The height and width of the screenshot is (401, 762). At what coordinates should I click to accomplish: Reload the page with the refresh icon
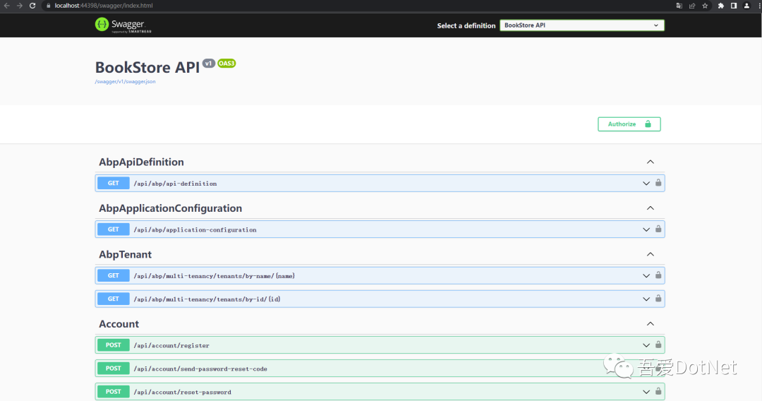pyautogui.click(x=32, y=6)
